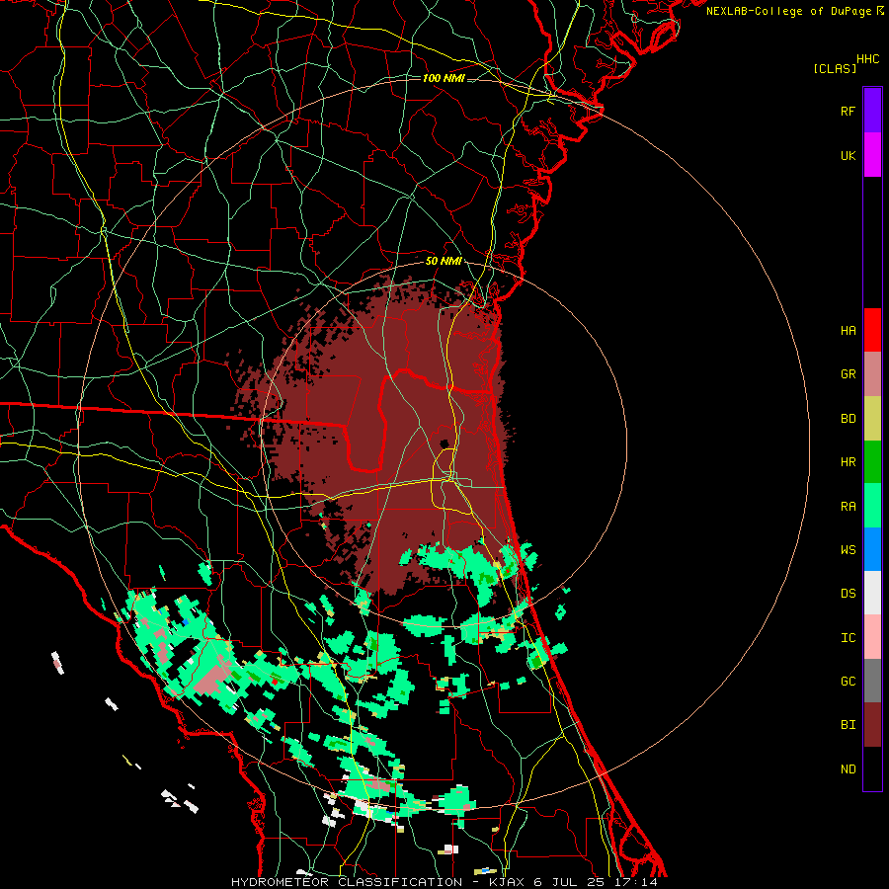Click the HR dark green legend swatch
This screenshot has height=889, width=889.
pyautogui.click(x=872, y=462)
